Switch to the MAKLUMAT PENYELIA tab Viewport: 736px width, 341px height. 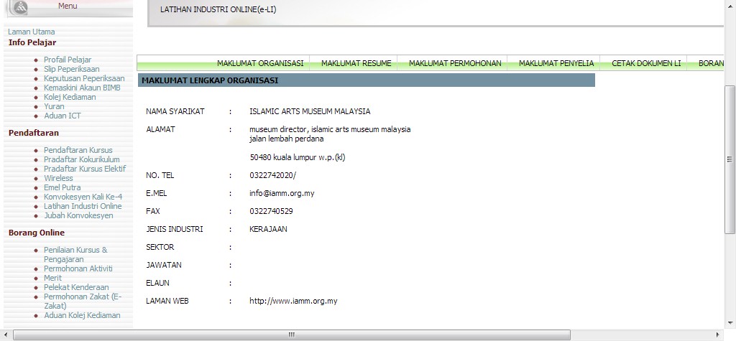tap(556, 63)
